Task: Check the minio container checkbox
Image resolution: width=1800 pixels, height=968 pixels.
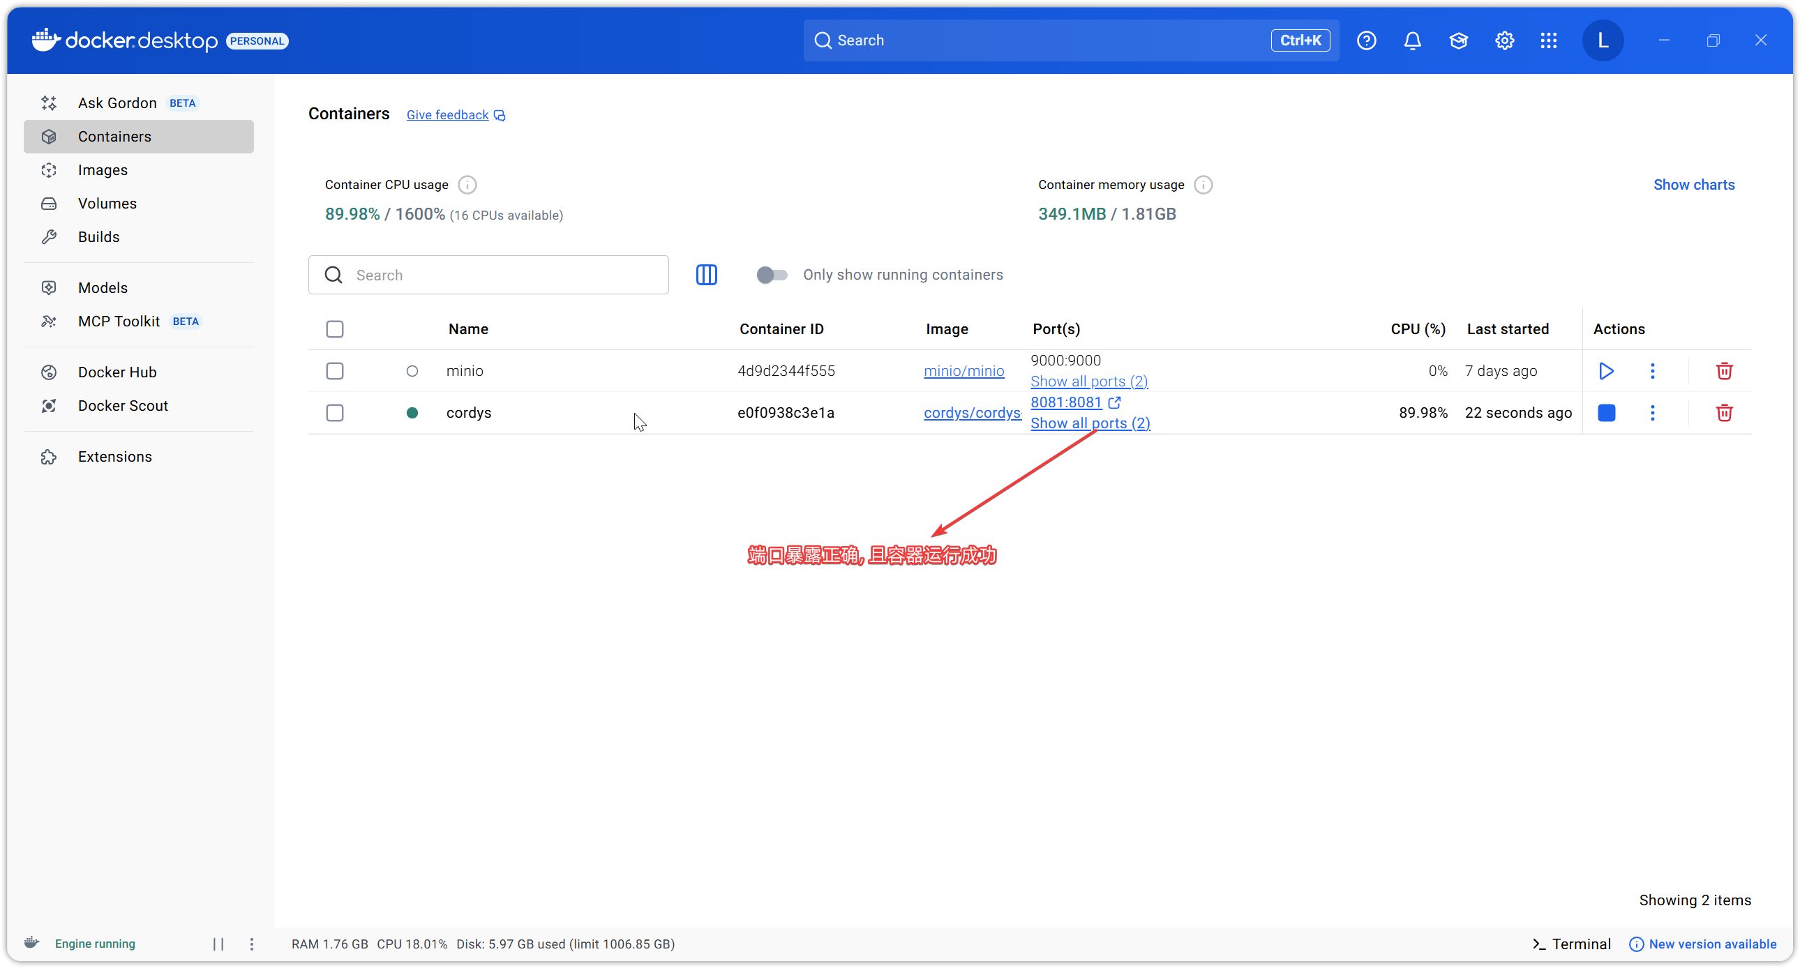Action: 335,371
